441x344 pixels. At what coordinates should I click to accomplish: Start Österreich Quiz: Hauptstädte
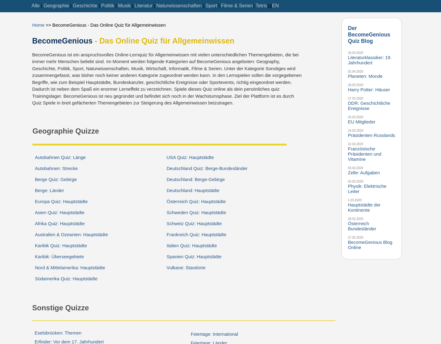pos(196,202)
